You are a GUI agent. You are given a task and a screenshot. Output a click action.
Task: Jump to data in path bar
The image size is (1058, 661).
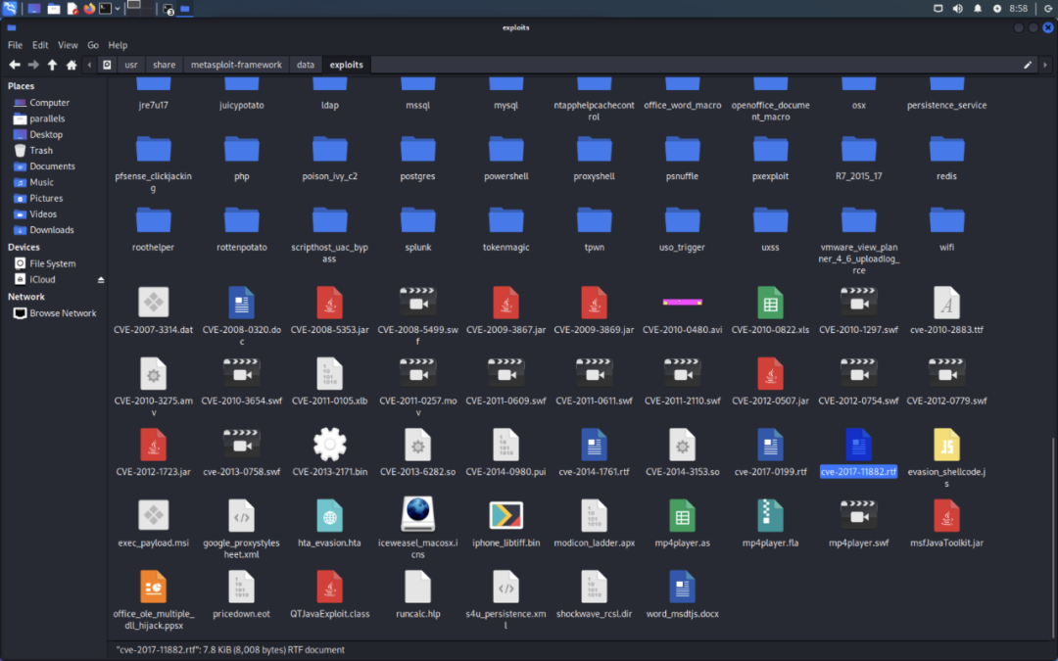[x=306, y=65]
